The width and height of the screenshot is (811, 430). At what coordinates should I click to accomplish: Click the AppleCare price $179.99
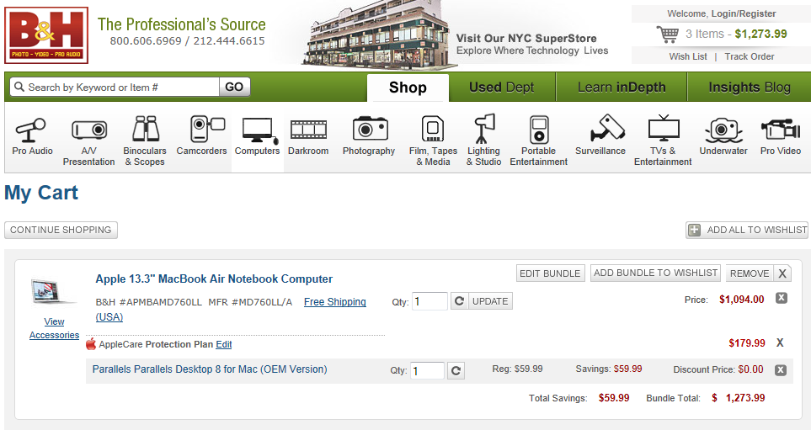coord(747,343)
